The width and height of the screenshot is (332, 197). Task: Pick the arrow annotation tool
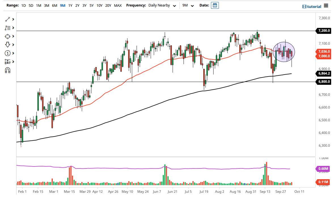pos(8,45)
